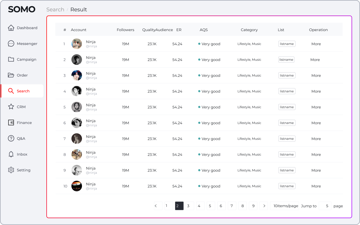Select the Search sidebar menu item
This screenshot has width=360, height=225.
23,91
